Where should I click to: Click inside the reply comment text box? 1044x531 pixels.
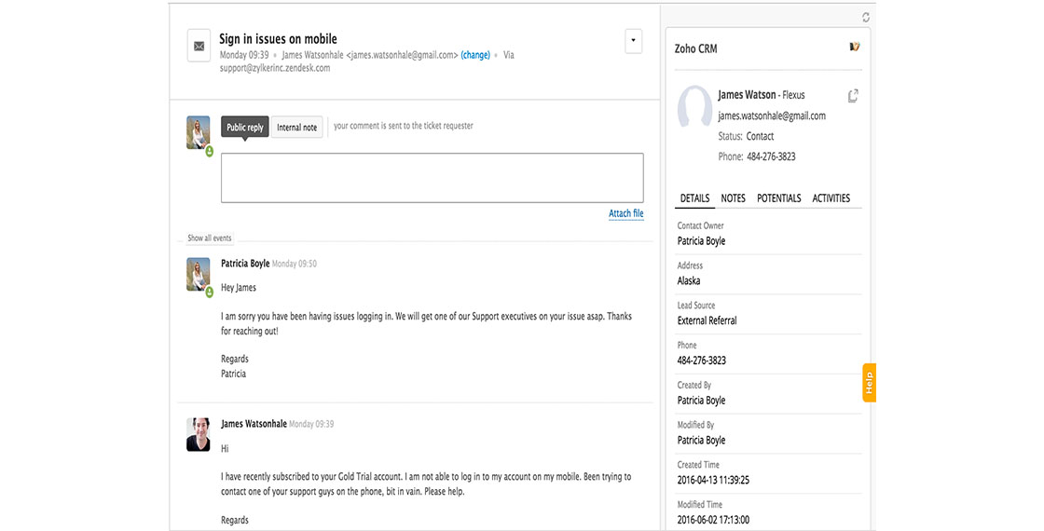tap(433, 178)
